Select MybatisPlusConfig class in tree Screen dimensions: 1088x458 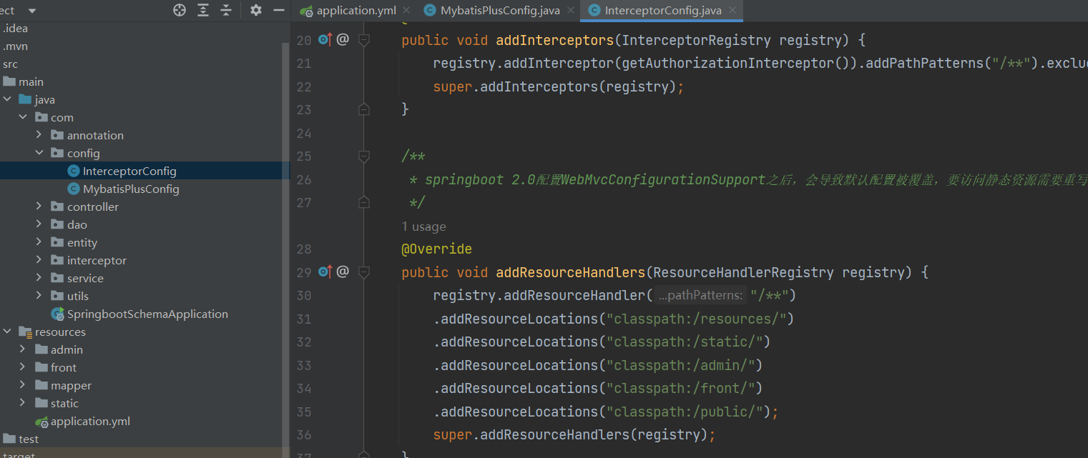click(131, 189)
